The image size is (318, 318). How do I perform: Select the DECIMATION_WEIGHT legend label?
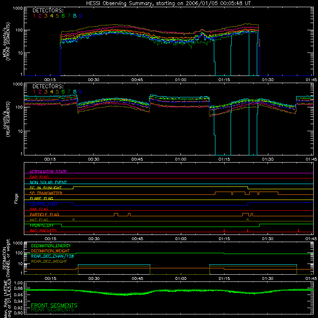[x=50, y=251]
